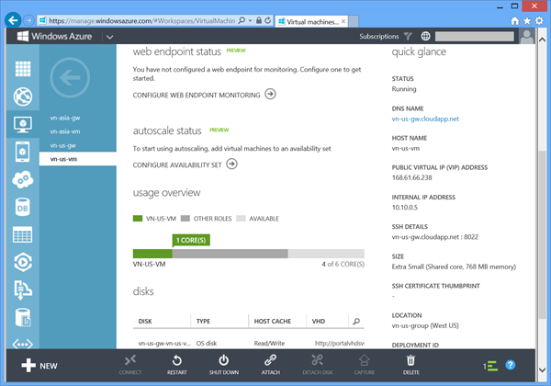This screenshot has width=551, height=386.
Task: Close the Virtual machines browser tab
Action: point(343,21)
